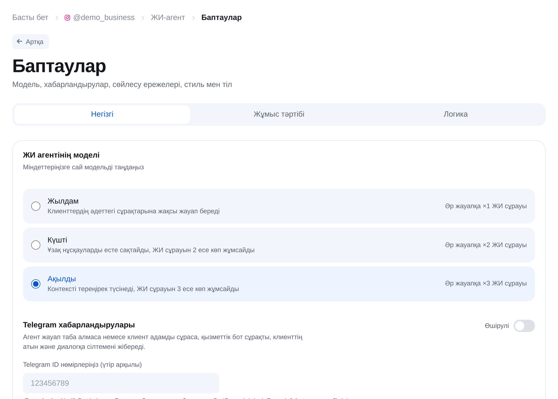Screen dimensions: 558x399
Task: Click the Жылдам option description text
Action: coord(134,211)
